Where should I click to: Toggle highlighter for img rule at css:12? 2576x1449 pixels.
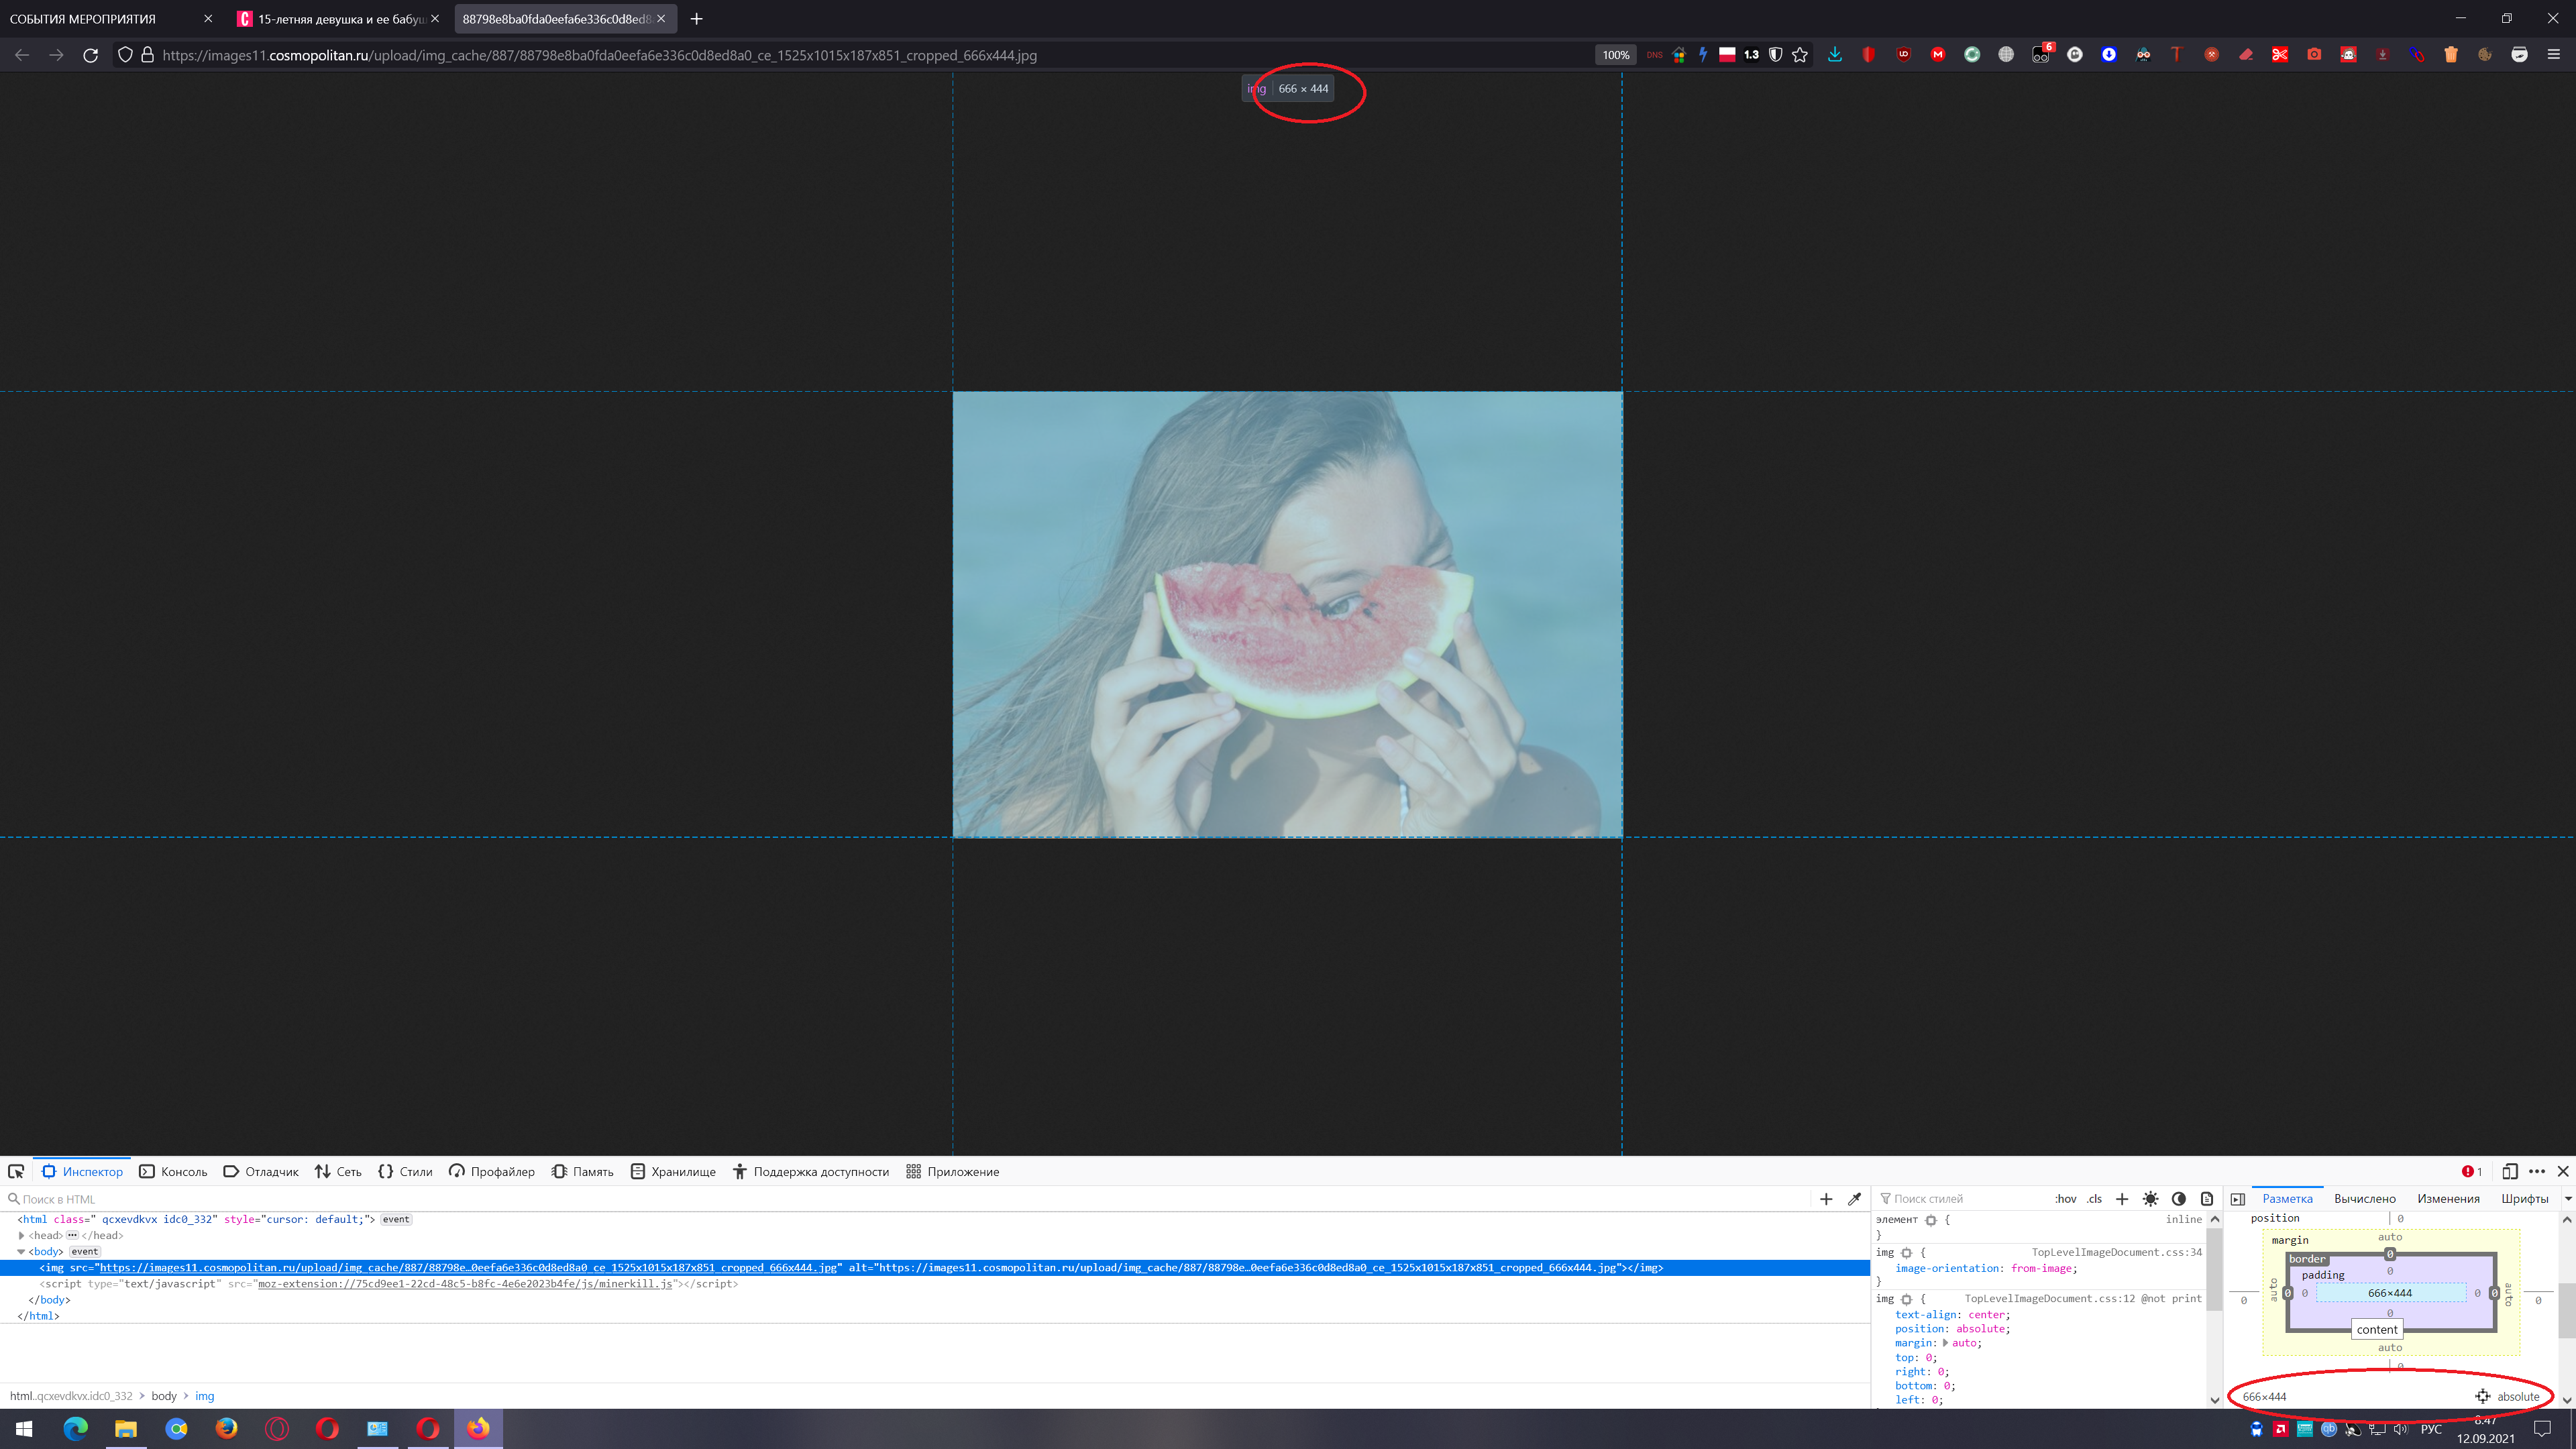point(1907,1299)
